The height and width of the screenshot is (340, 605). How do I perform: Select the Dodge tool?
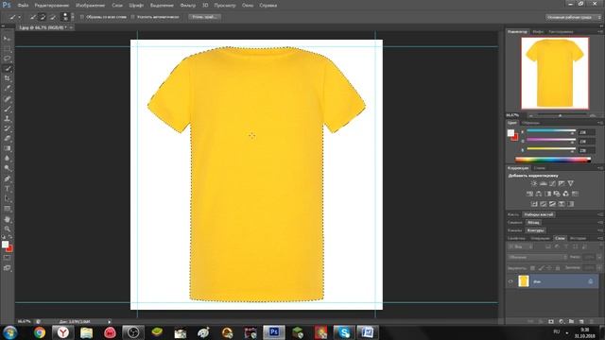[7, 168]
